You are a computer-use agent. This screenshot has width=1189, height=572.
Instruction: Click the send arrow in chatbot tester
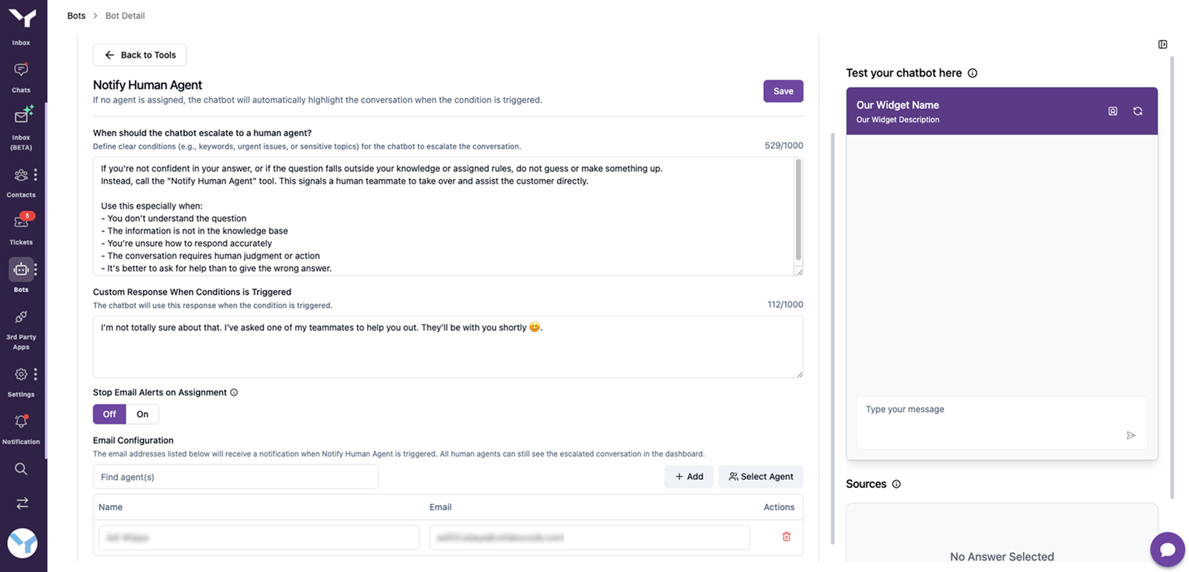tap(1130, 435)
